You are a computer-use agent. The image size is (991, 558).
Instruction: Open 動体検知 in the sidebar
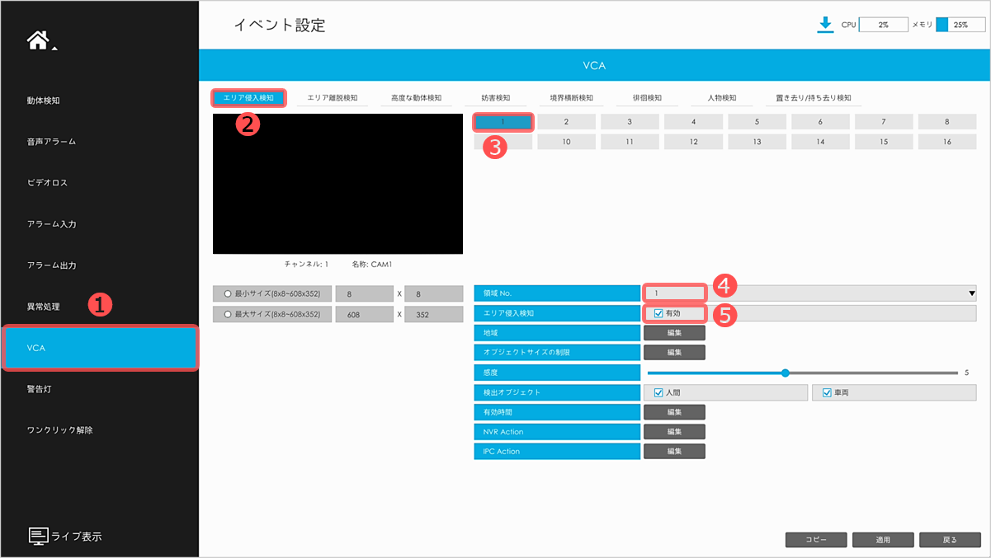pos(44,101)
